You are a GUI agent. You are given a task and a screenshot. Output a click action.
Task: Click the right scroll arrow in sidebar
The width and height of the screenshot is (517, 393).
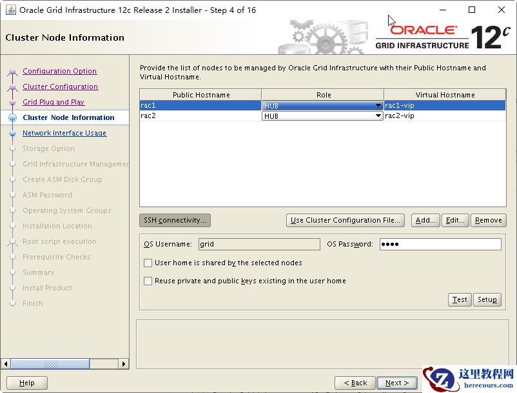point(123,364)
